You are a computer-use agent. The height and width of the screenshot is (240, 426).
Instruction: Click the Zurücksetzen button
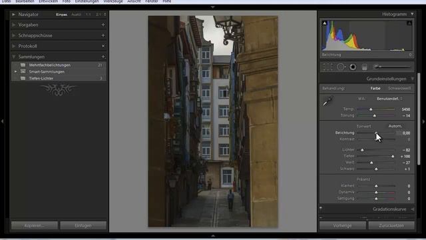pos(391,225)
